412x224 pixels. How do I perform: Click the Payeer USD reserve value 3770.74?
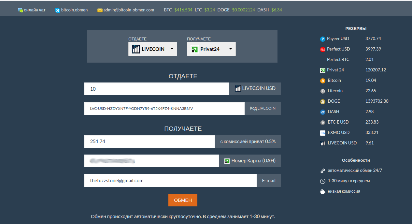coord(373,39)
